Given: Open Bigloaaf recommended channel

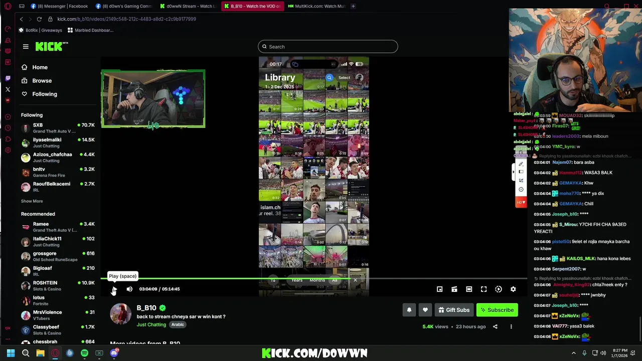Looking at the screenshot, I should (58, 271).
